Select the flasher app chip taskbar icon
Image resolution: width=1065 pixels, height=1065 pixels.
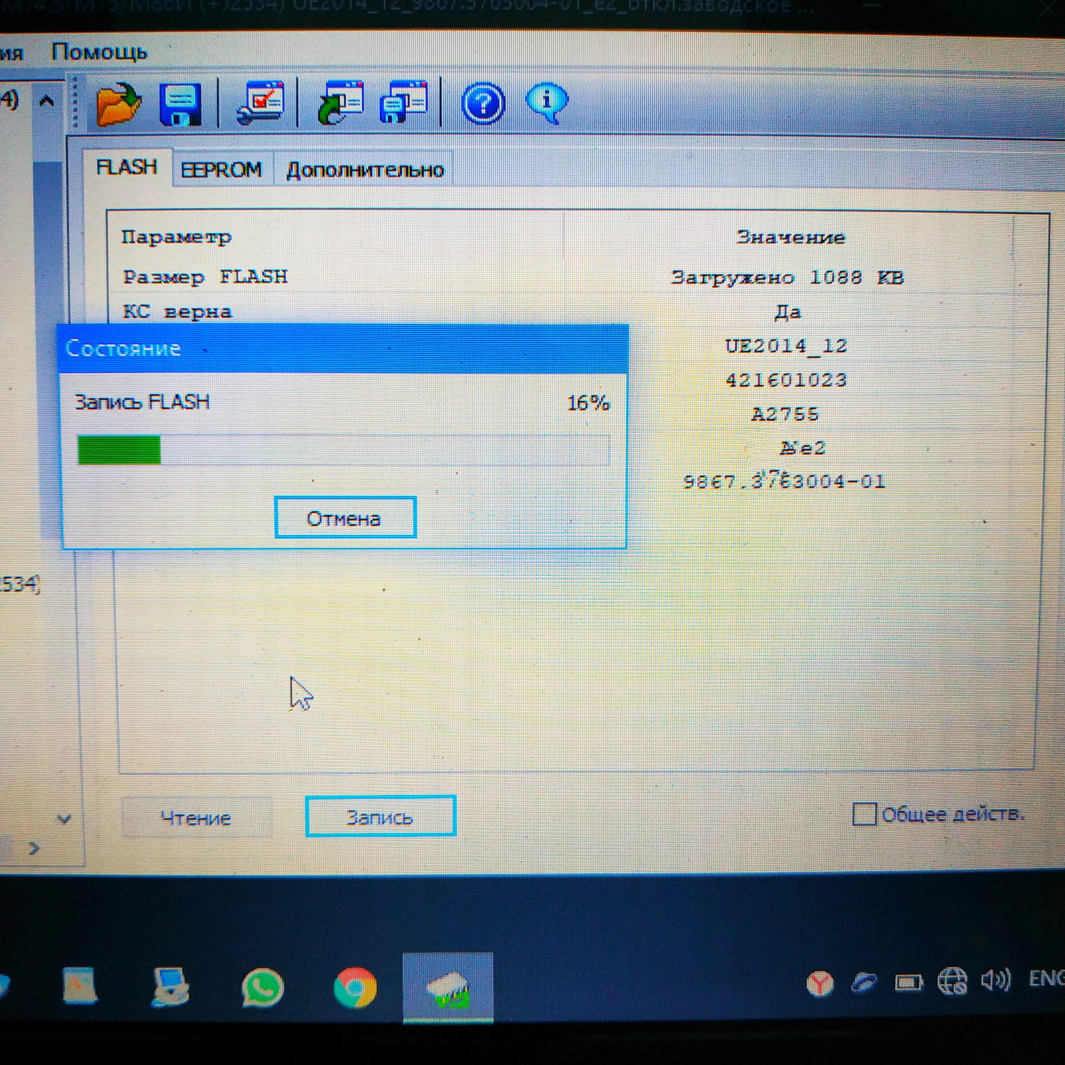448,987
